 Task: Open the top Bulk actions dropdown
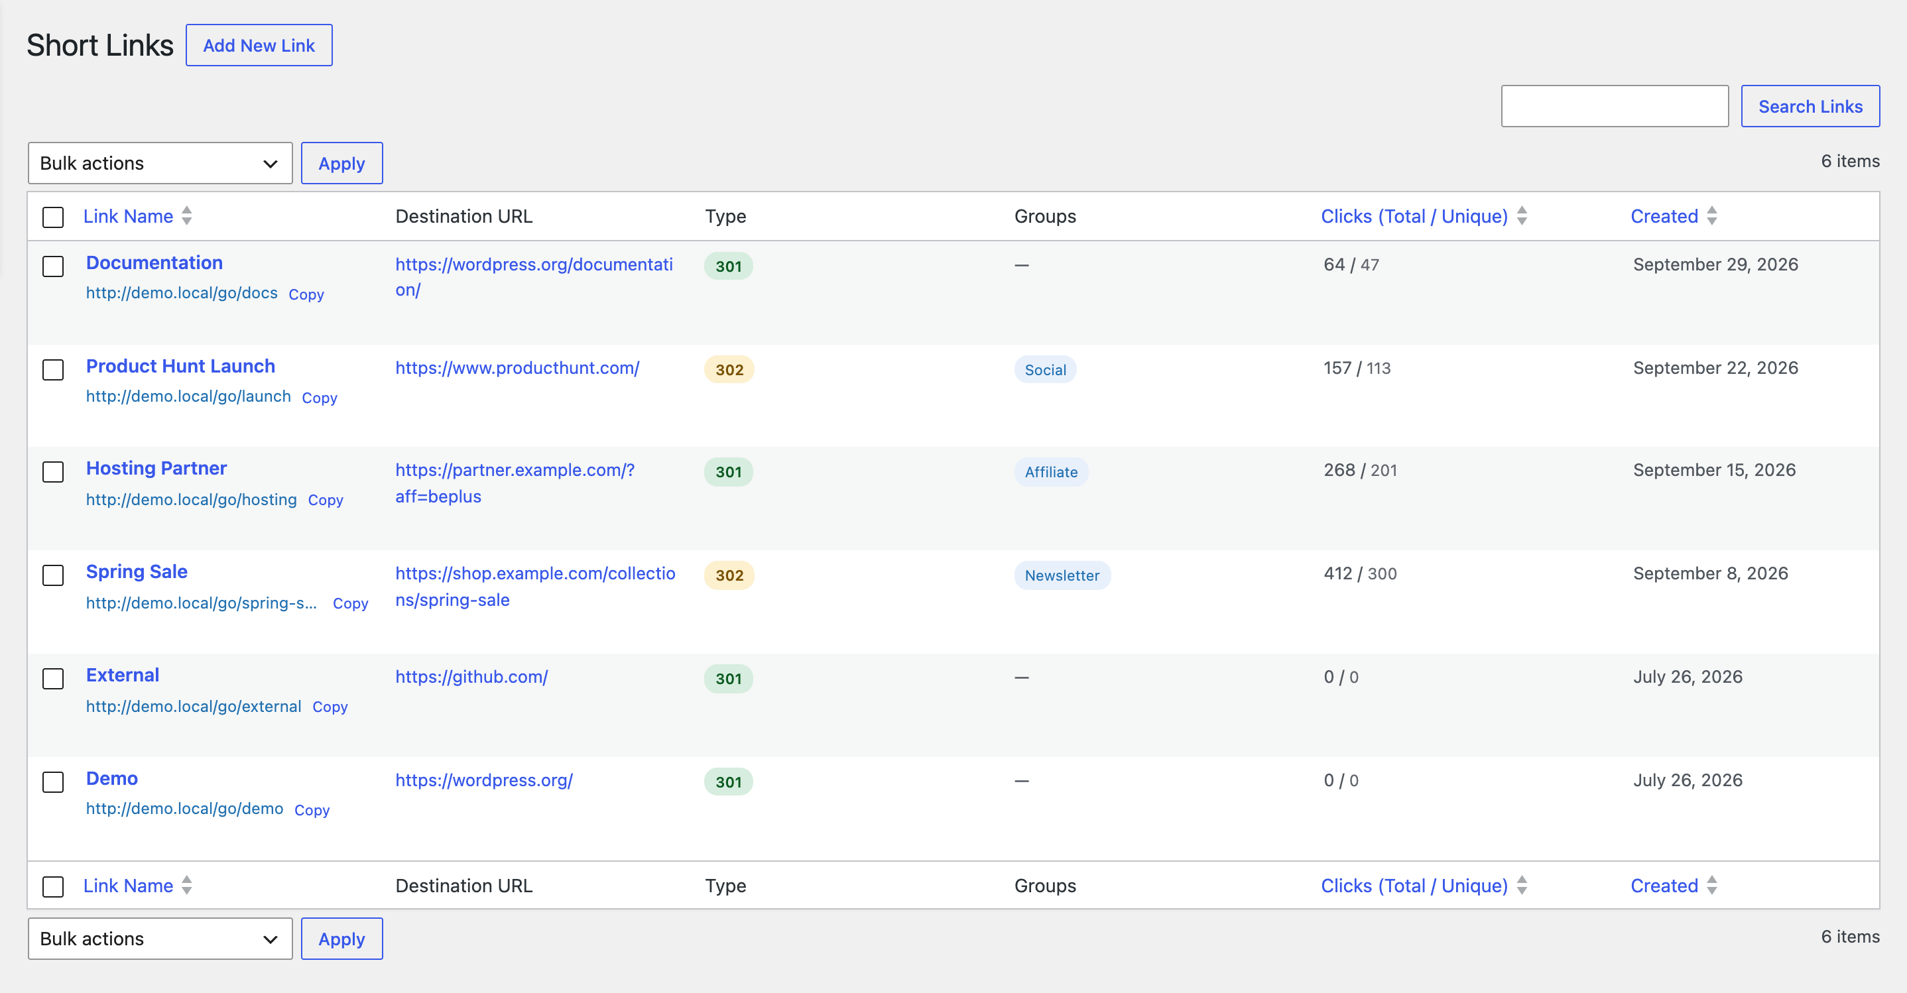[x=160, y=163]
